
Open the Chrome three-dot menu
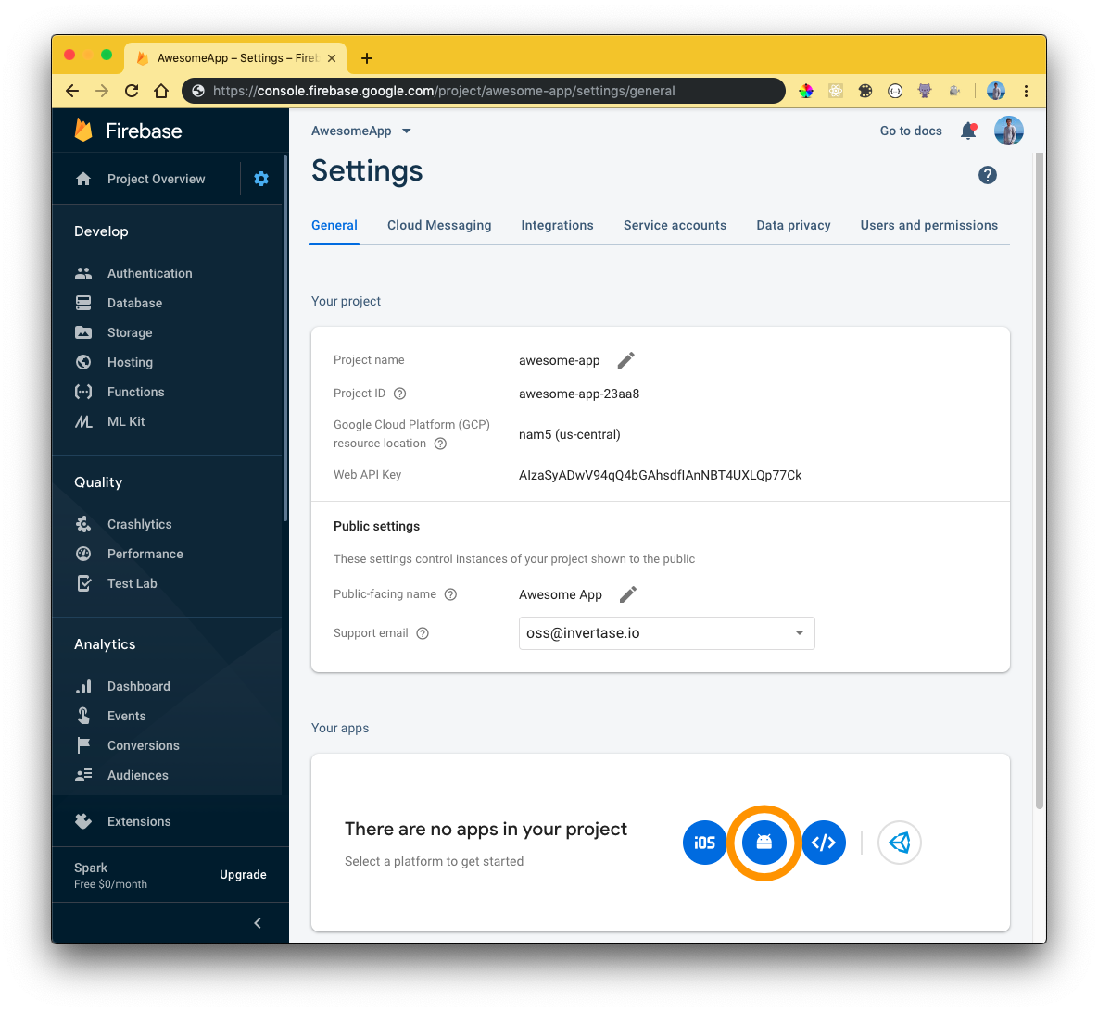(x=1026, y=91)
